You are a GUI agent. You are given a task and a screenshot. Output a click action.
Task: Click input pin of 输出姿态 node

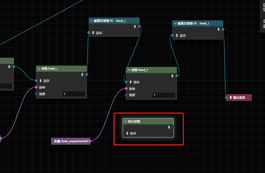click(226, 98)
